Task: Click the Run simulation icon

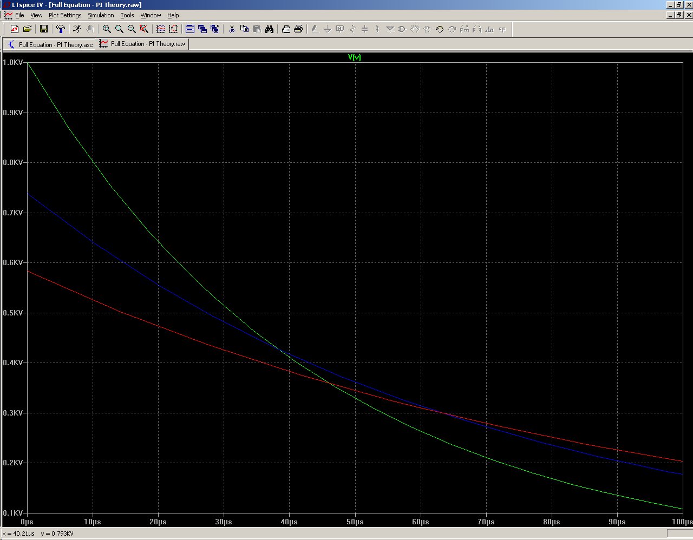Action: coord(77,29)
